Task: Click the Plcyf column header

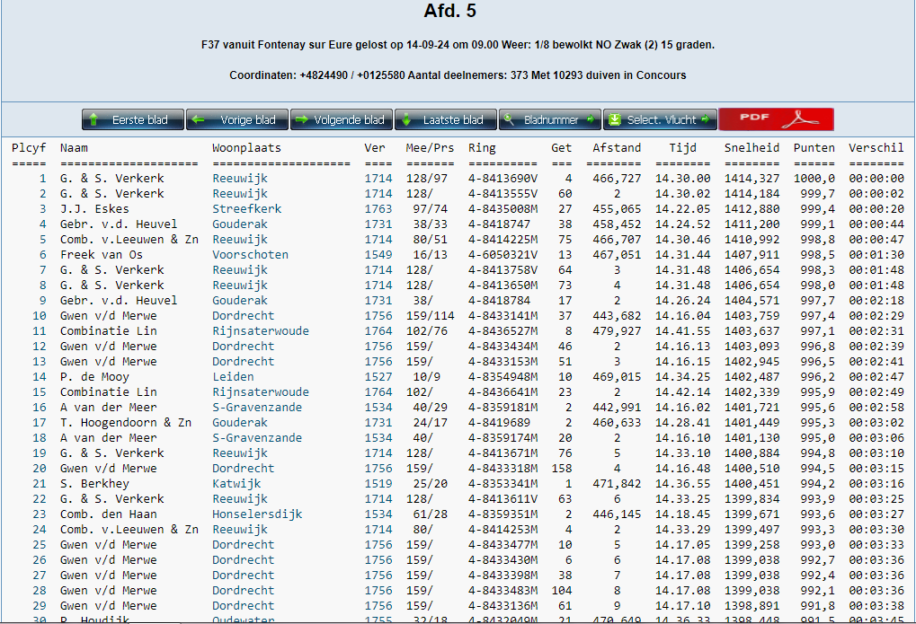Action: click(29, 148)
